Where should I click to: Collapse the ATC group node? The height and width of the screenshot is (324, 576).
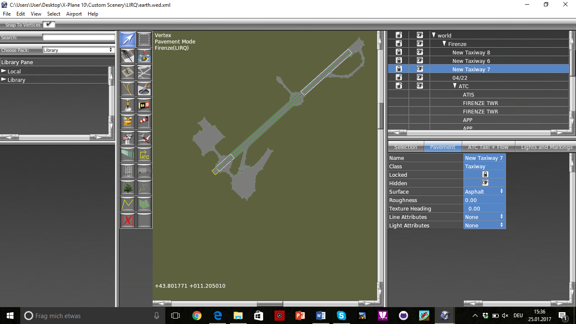point(455,86)
